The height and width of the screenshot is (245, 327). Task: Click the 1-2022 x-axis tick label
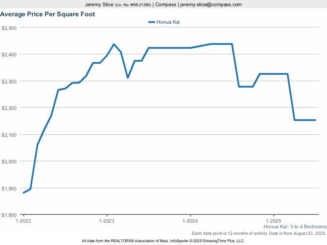tap(23, 221)
